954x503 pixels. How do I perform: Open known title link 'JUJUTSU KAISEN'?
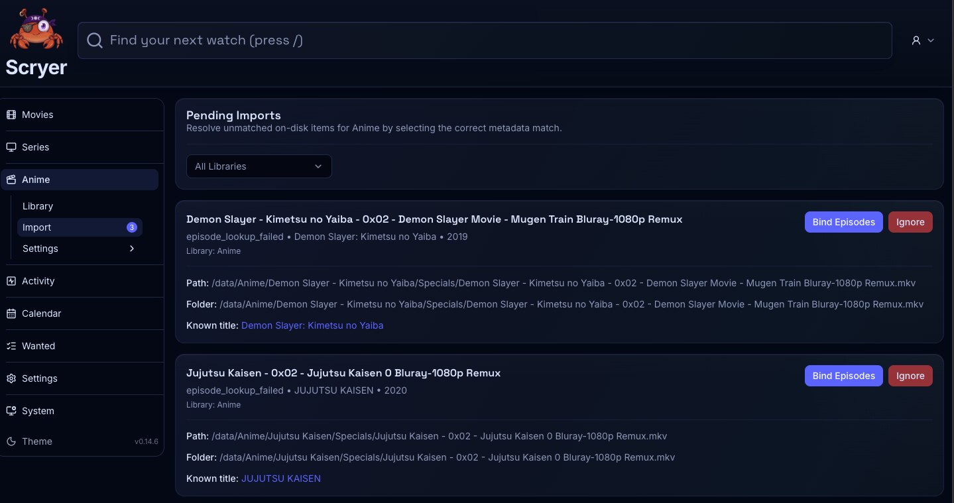pyautogui.click(x=281, y=478)
